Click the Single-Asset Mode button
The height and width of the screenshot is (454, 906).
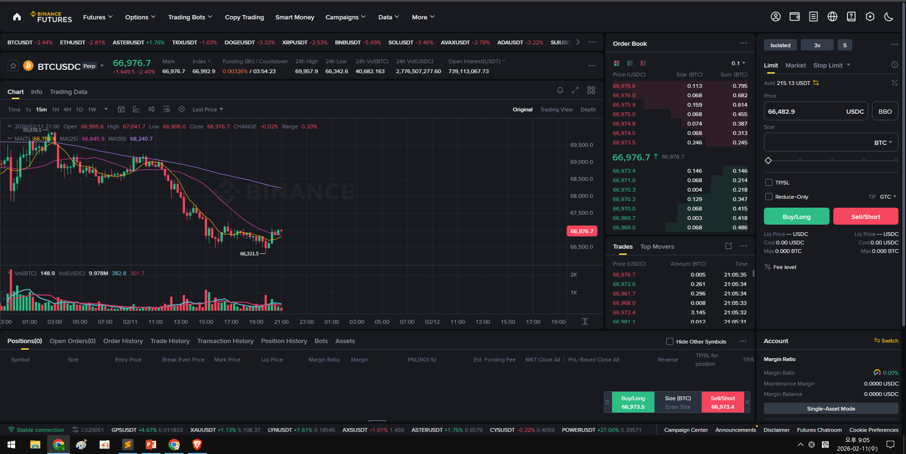point(831,409)
